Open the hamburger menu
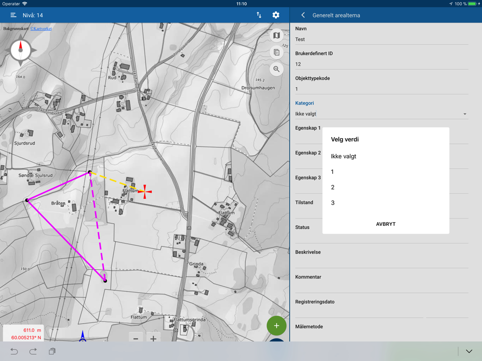Image resolution: width=482 pixels, height=361 pixels. [13, 15]
